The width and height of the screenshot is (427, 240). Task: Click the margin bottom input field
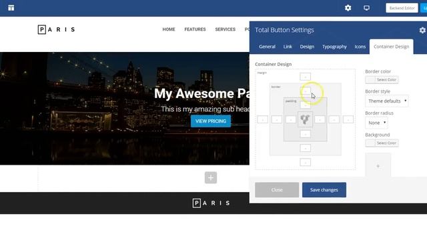(x=305, y=163)
